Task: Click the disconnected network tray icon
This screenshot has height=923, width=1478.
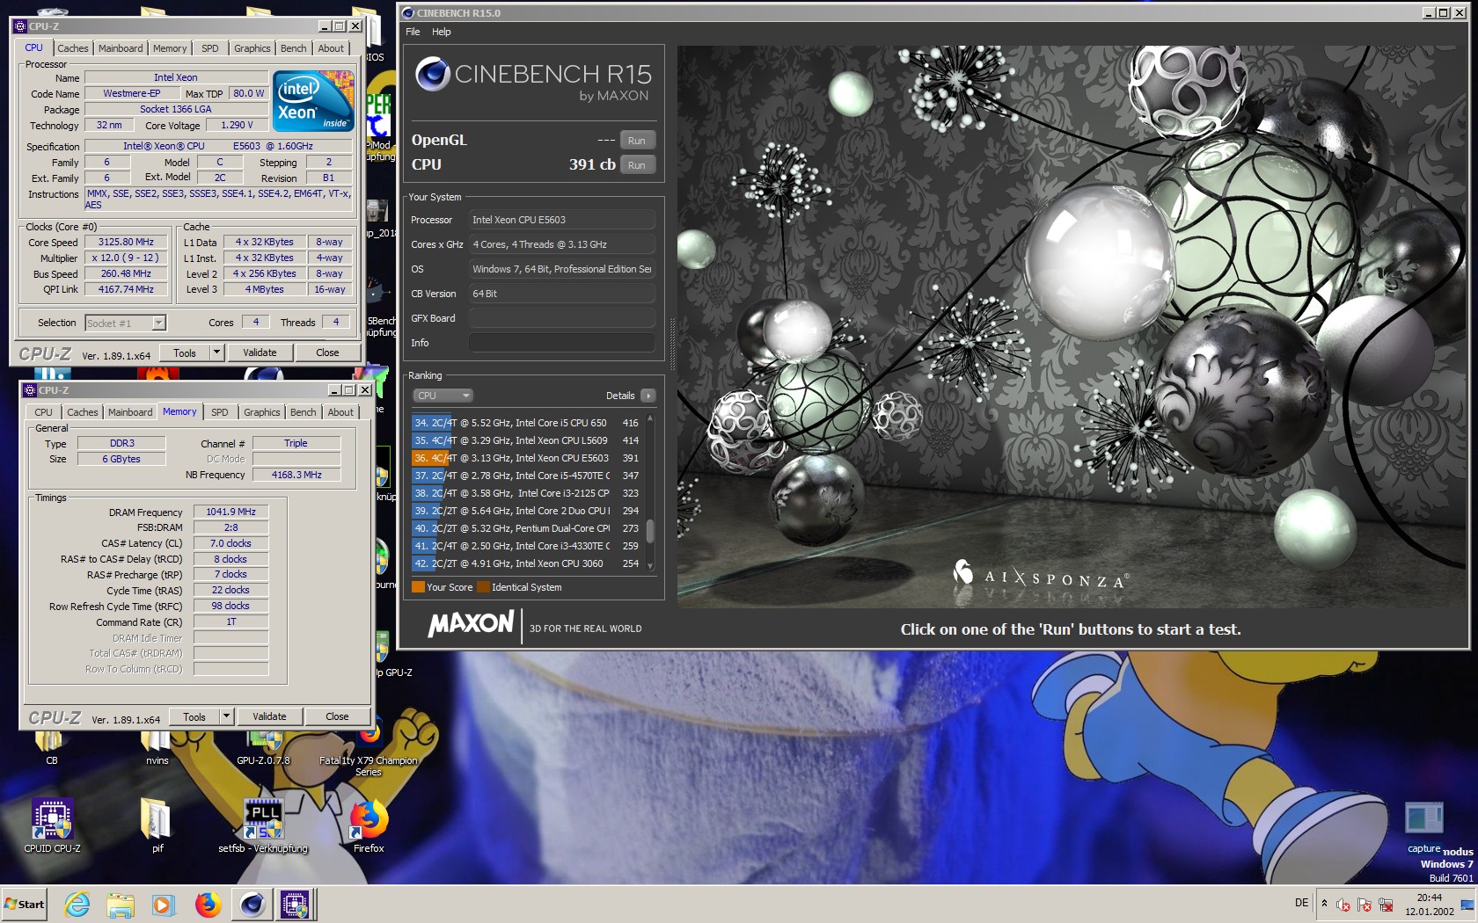Action: (x=1386, y=905)
